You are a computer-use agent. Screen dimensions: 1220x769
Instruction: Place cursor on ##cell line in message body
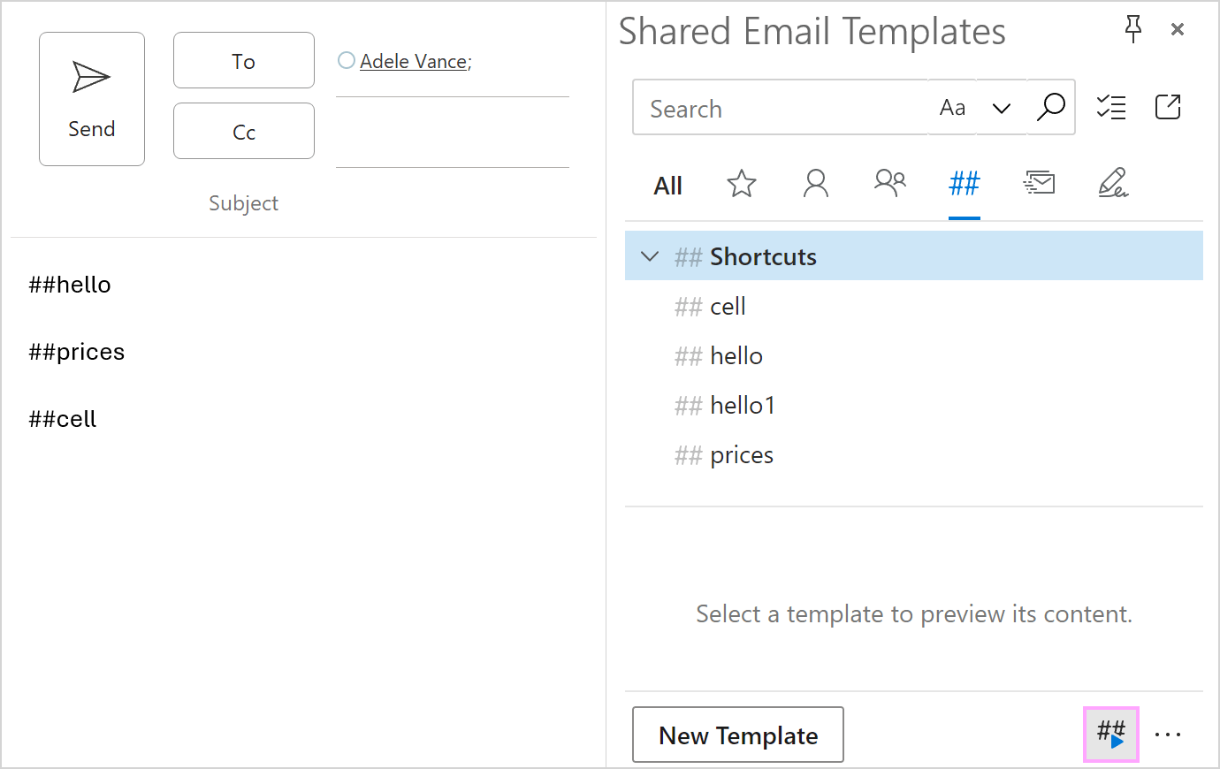[63, 419]
